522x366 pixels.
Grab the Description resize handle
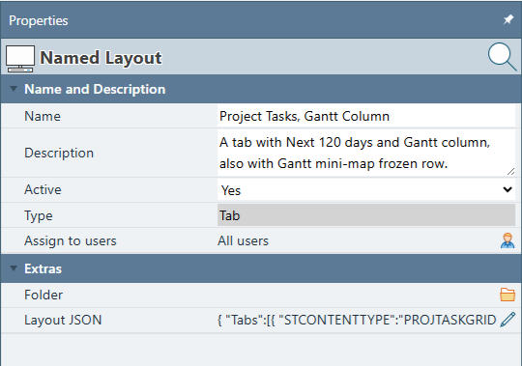tap(510, 172)
